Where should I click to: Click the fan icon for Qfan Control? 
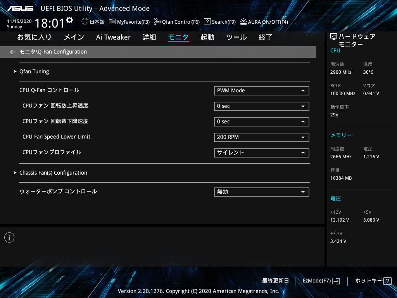click(157, 22)
